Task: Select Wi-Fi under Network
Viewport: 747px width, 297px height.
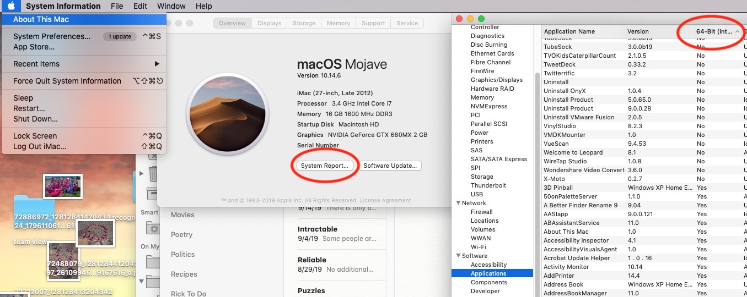Action: [478, 247]
